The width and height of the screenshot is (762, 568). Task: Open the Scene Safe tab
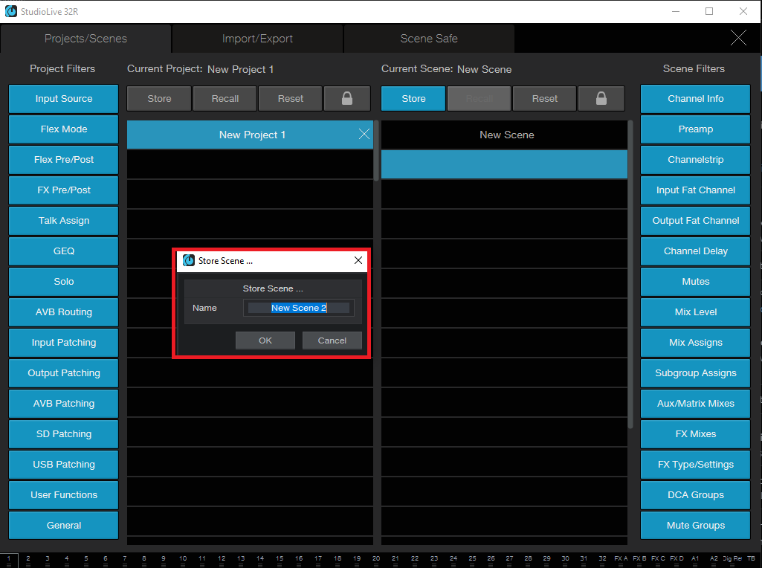[429, 39]
